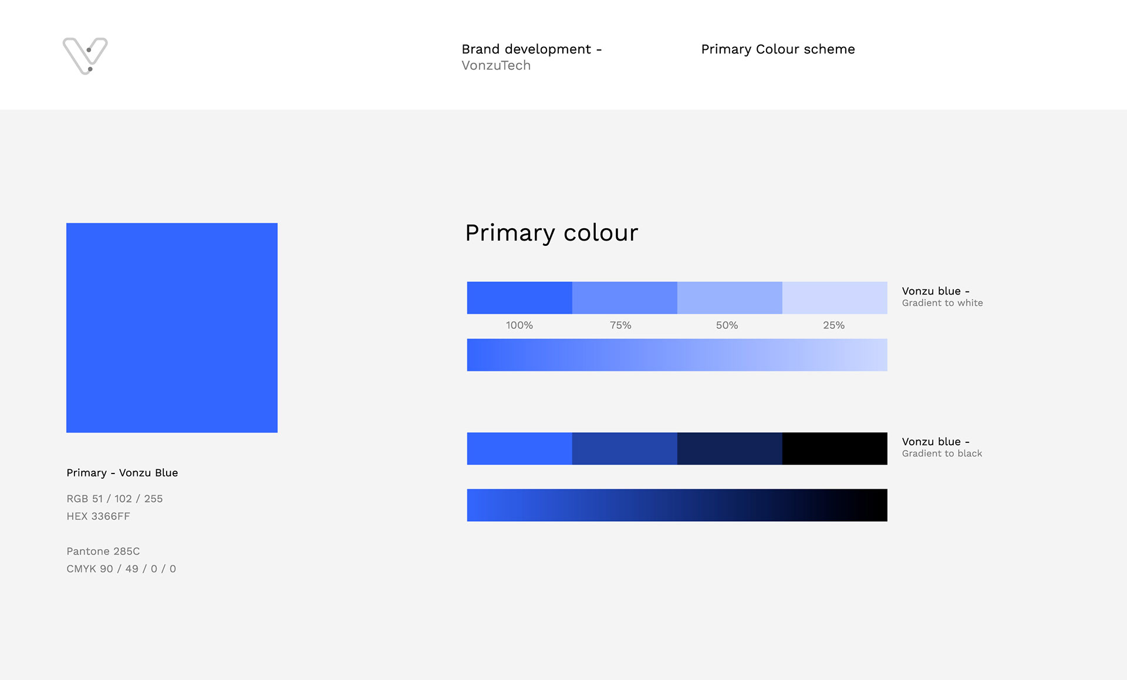Click the "Brand development -" header text

click(531, 49)
